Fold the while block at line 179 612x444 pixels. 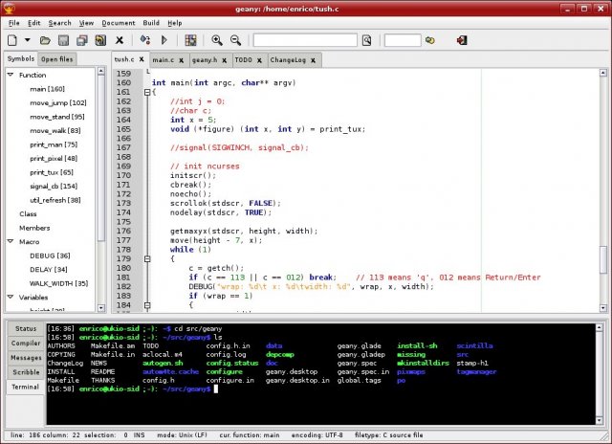click(x=147, y=259)
